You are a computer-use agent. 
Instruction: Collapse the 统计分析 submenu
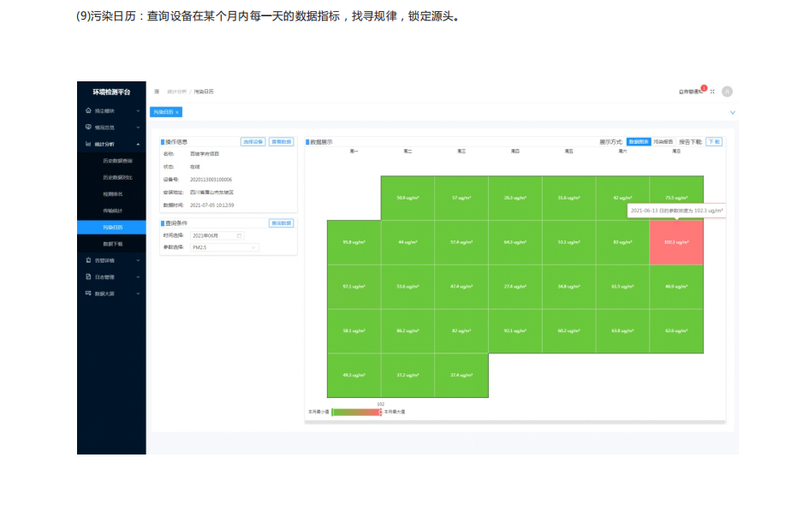point(138,145)
